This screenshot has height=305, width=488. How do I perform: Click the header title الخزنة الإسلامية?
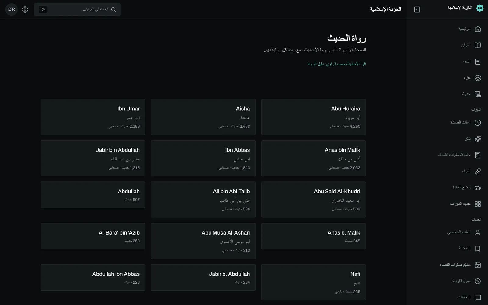[x=386, y=9]
